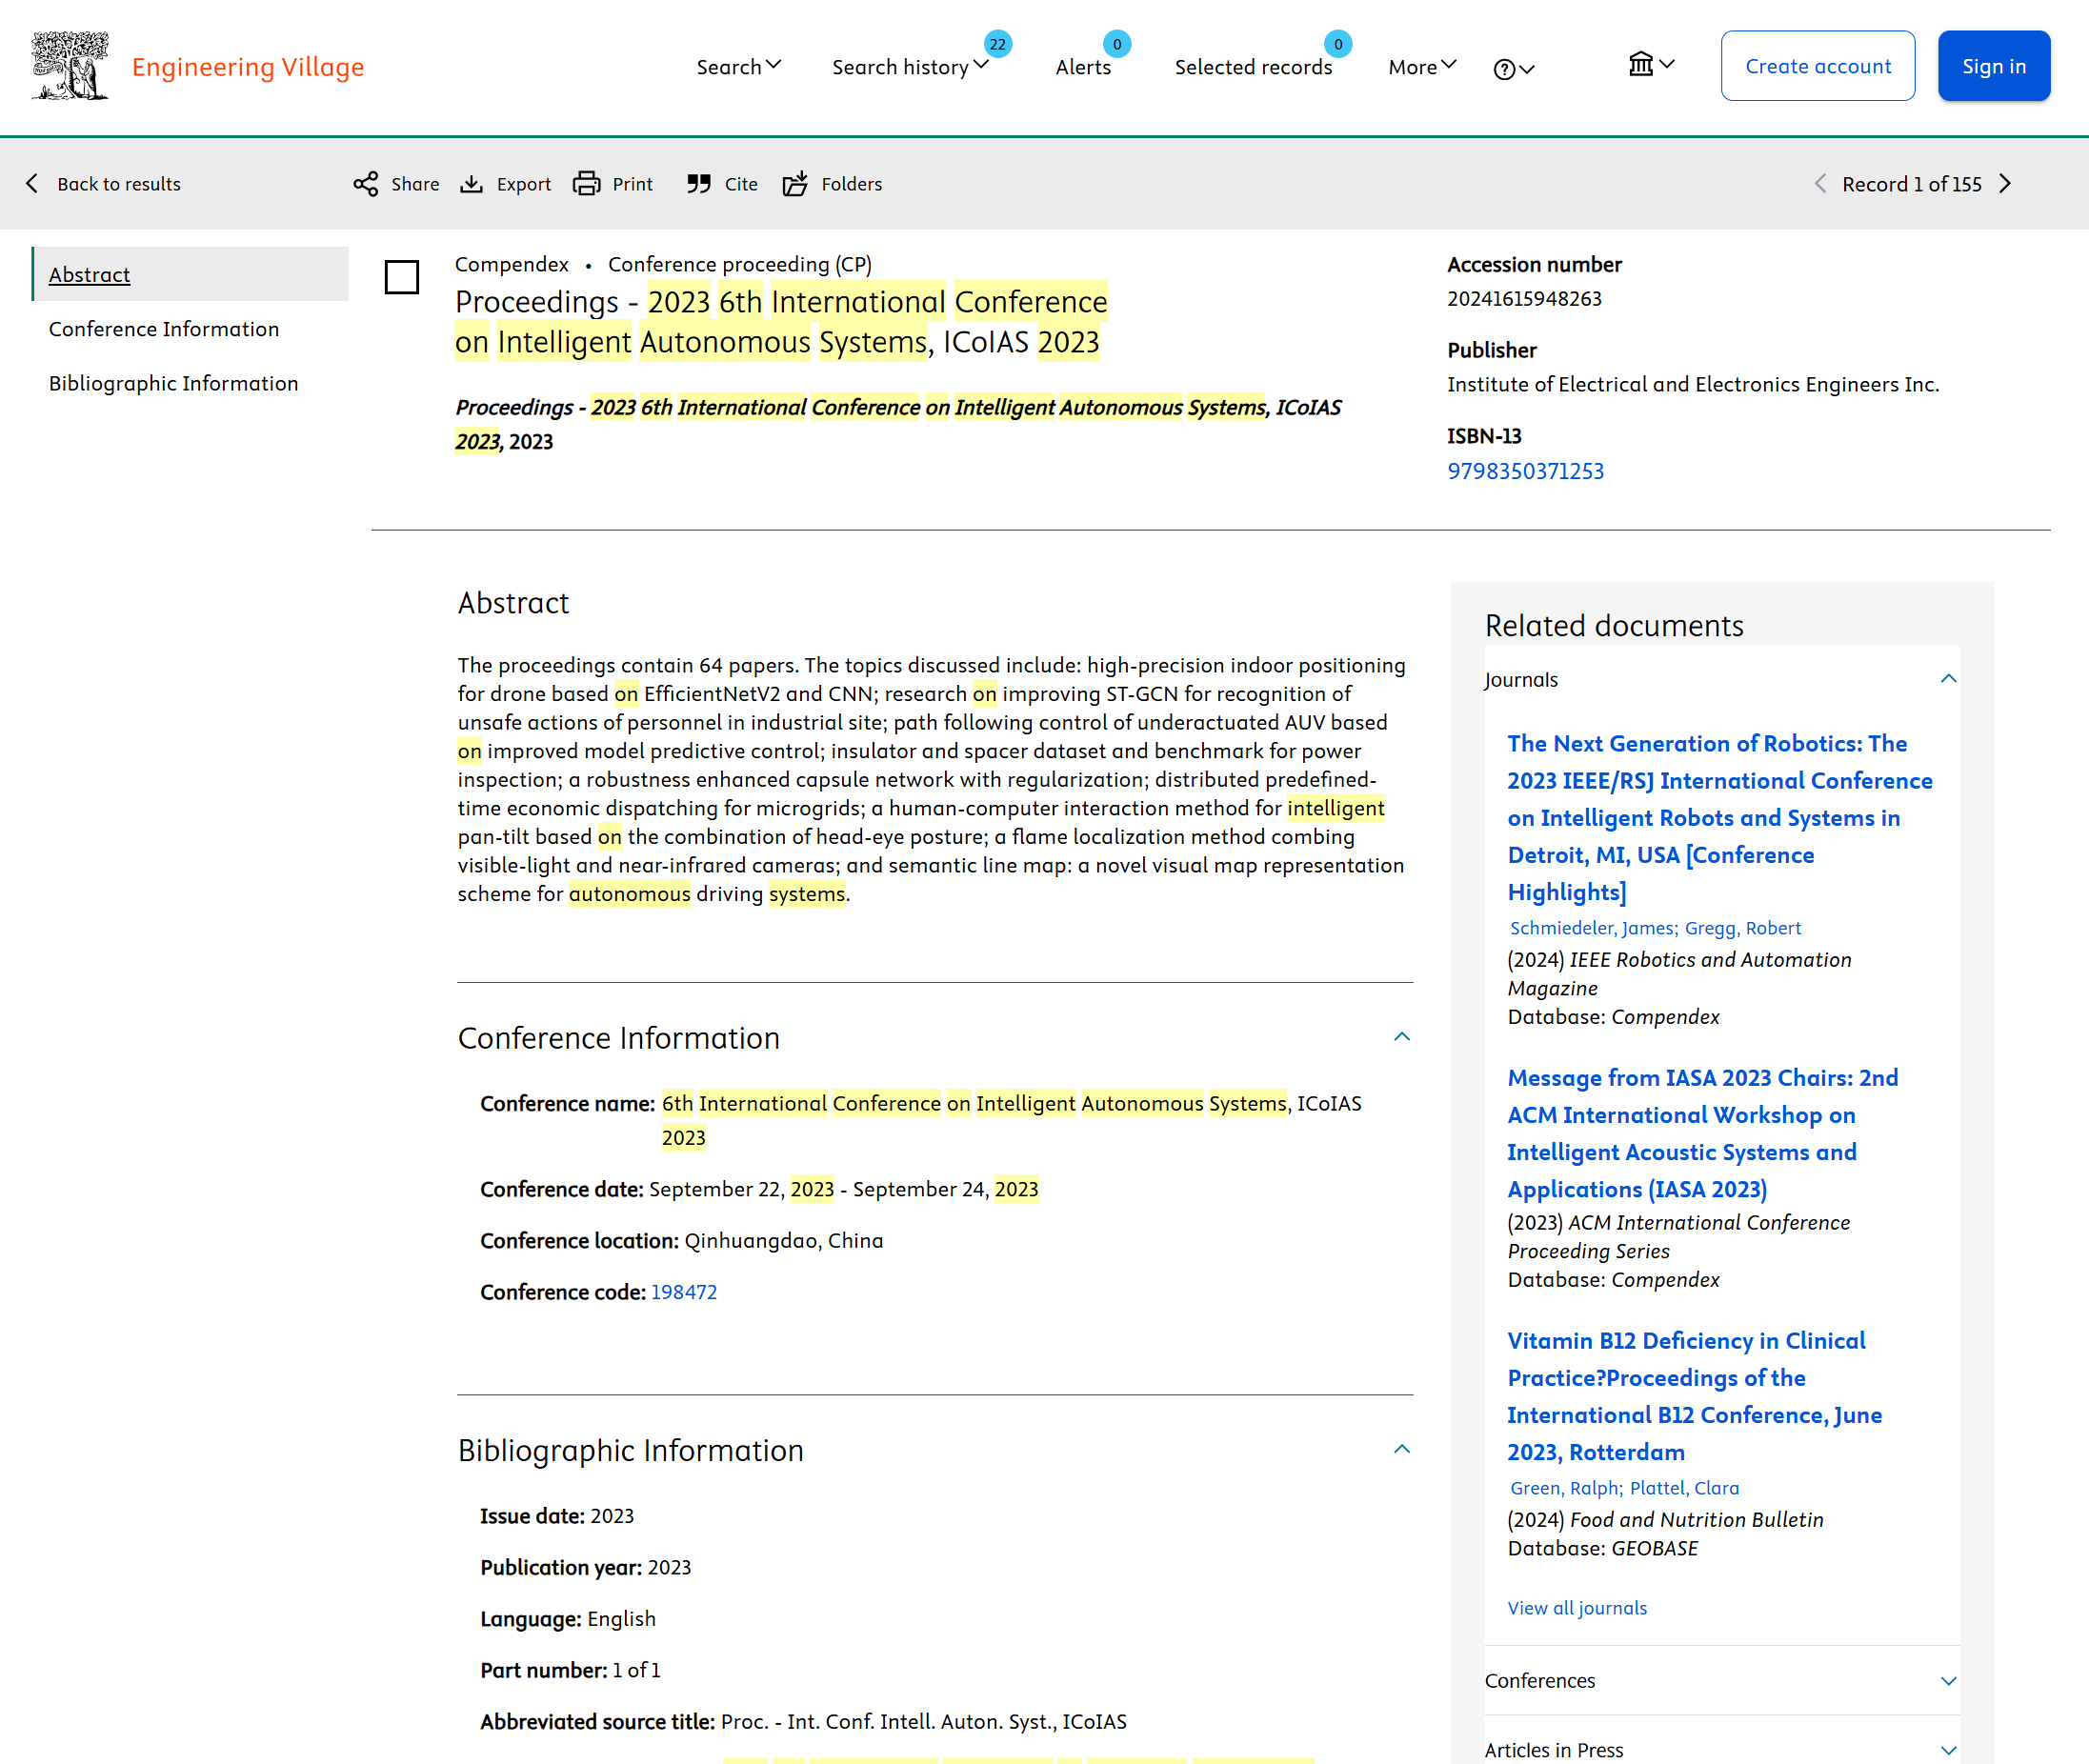Open Vitamin B12 Deficiency article link
2089x1764 pixels.
pos(1694,1396)
